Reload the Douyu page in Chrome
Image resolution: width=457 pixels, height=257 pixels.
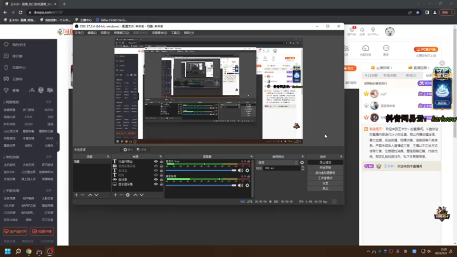pyautogui.click(x=21, y=12)
